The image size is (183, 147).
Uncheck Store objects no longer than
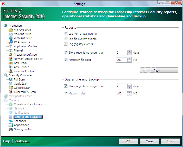click(x=66, y=86)
